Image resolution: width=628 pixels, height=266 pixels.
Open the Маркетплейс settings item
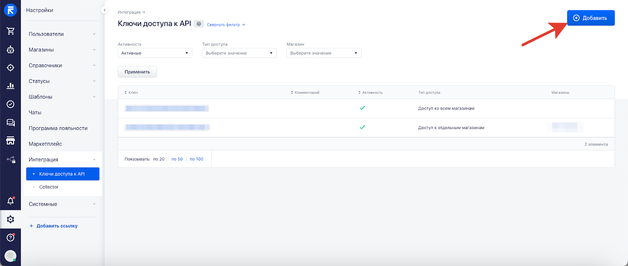pyautogui.click(x=45, y=144)
